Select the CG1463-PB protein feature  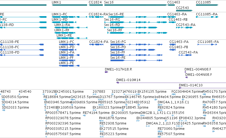point(173,50)
